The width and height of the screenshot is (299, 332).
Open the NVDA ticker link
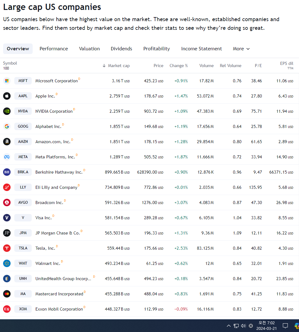point(23,111)
